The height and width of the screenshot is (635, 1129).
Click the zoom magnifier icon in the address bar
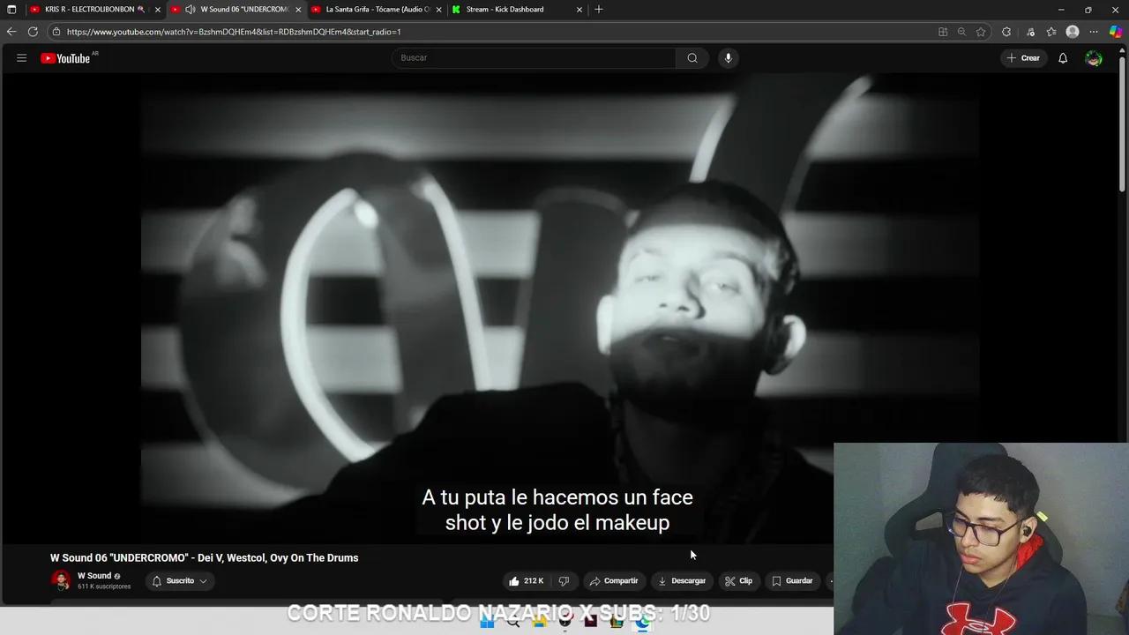click(x=961, y=32)
